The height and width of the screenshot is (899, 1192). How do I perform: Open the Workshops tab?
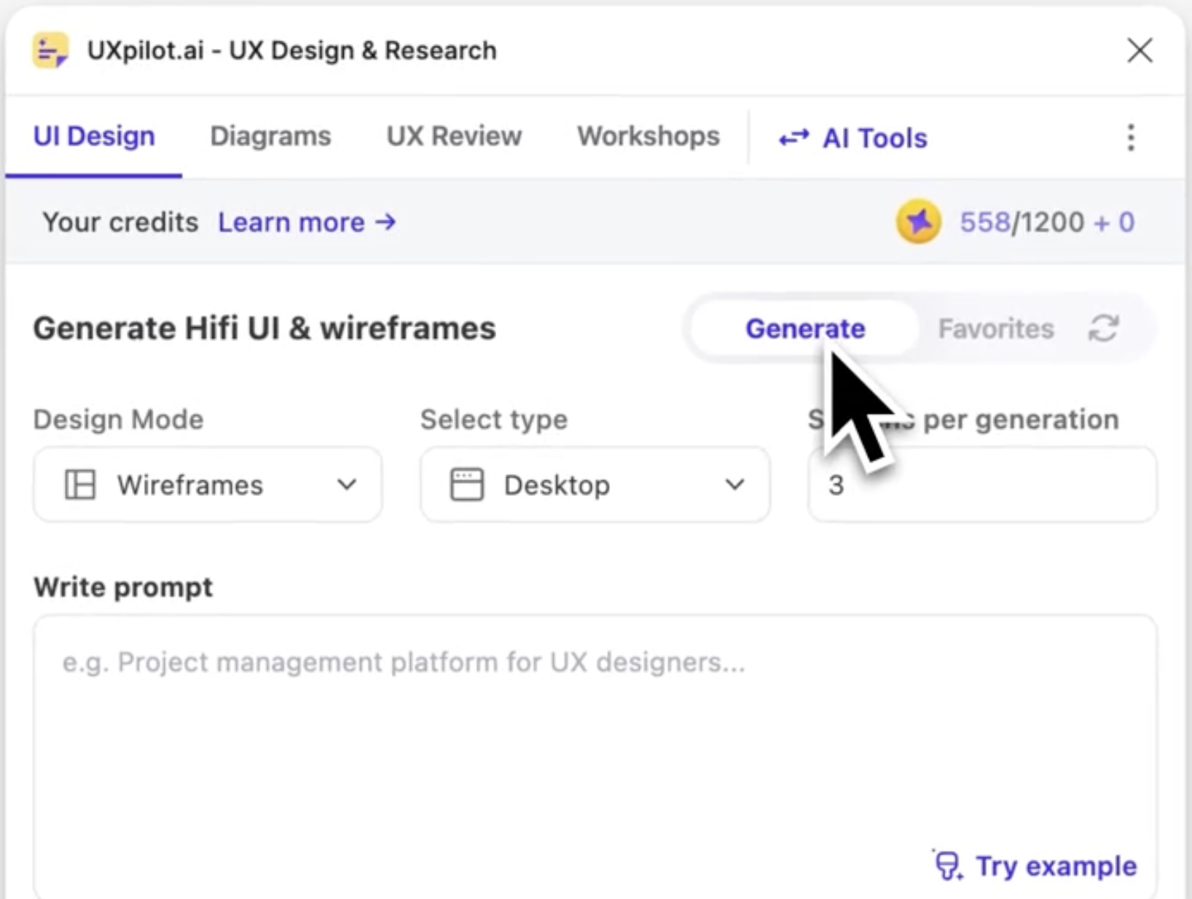coord(648,136)
